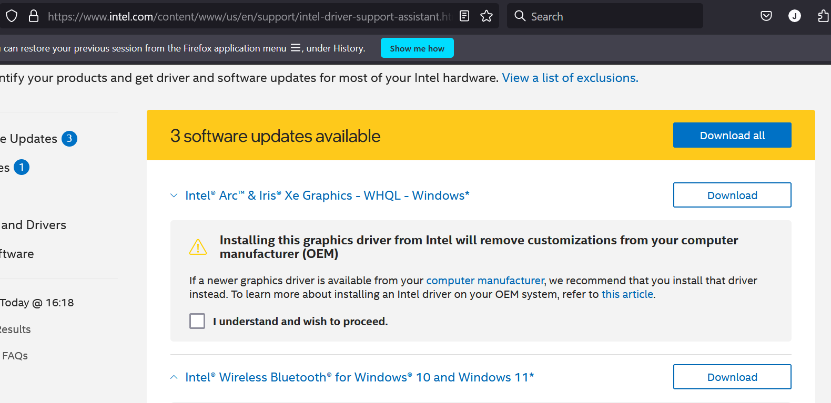Click the '3 software updates available' heading
Viewport: 831px width, 403px height.
(275, 136)
